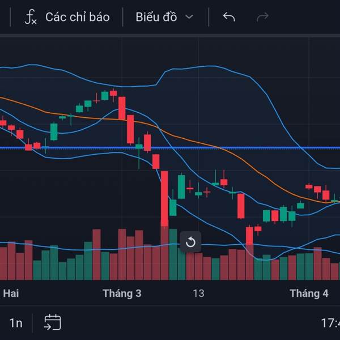Click the chevron next to "Biểu đồ"
Image resolution: width=340 pixels, height=340 pixels.
pos(189,17)
